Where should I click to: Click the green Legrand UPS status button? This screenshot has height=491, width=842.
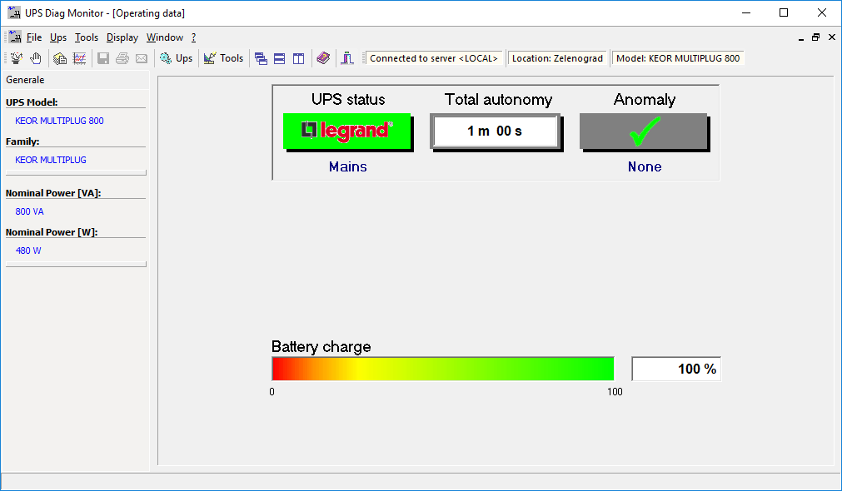tap(347, 131)
